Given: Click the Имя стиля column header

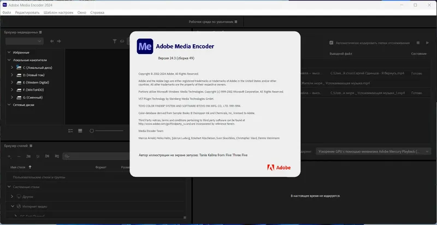Looking at the screenshot, I should point(18,167).
